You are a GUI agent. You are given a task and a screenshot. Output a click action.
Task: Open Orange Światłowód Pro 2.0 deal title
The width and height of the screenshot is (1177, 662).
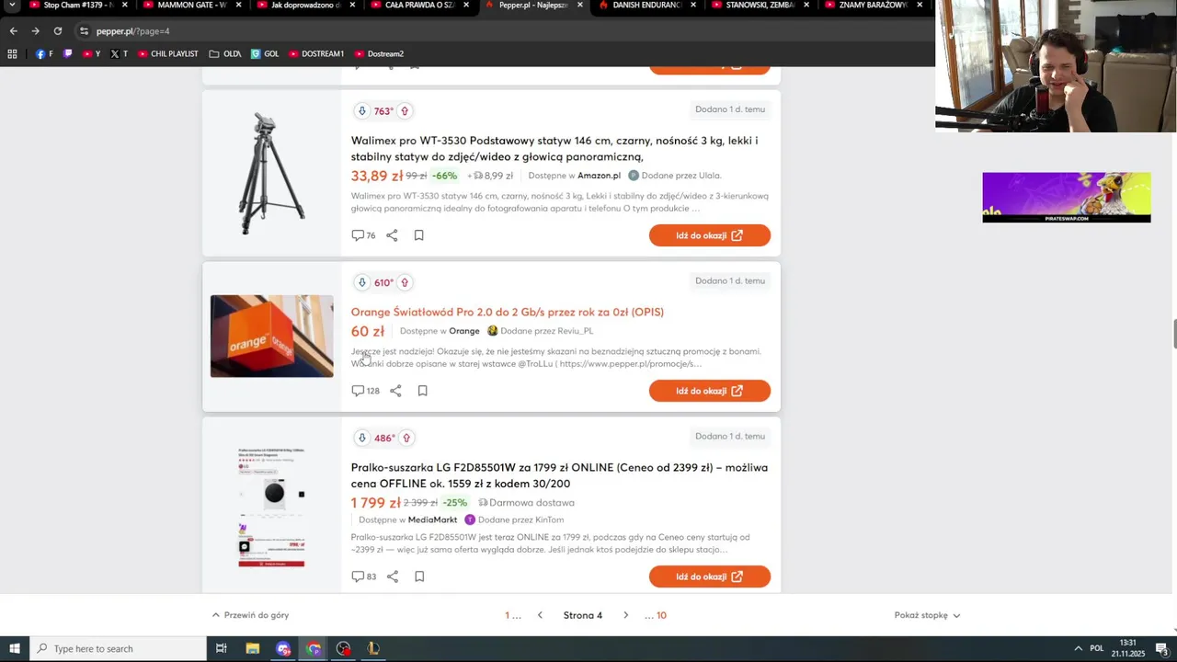pyautogui.click(x=507, y=312)
